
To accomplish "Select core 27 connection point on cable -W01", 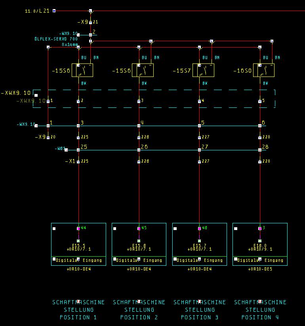I will click(x=199, y=150).
